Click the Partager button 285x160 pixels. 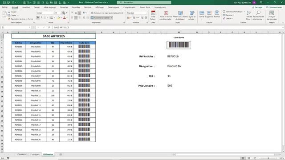pyautogui.click(x=257, y=7)
